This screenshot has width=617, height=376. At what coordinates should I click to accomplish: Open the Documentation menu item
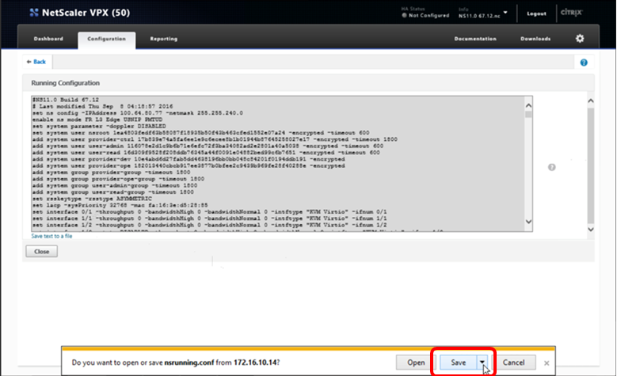475,39
